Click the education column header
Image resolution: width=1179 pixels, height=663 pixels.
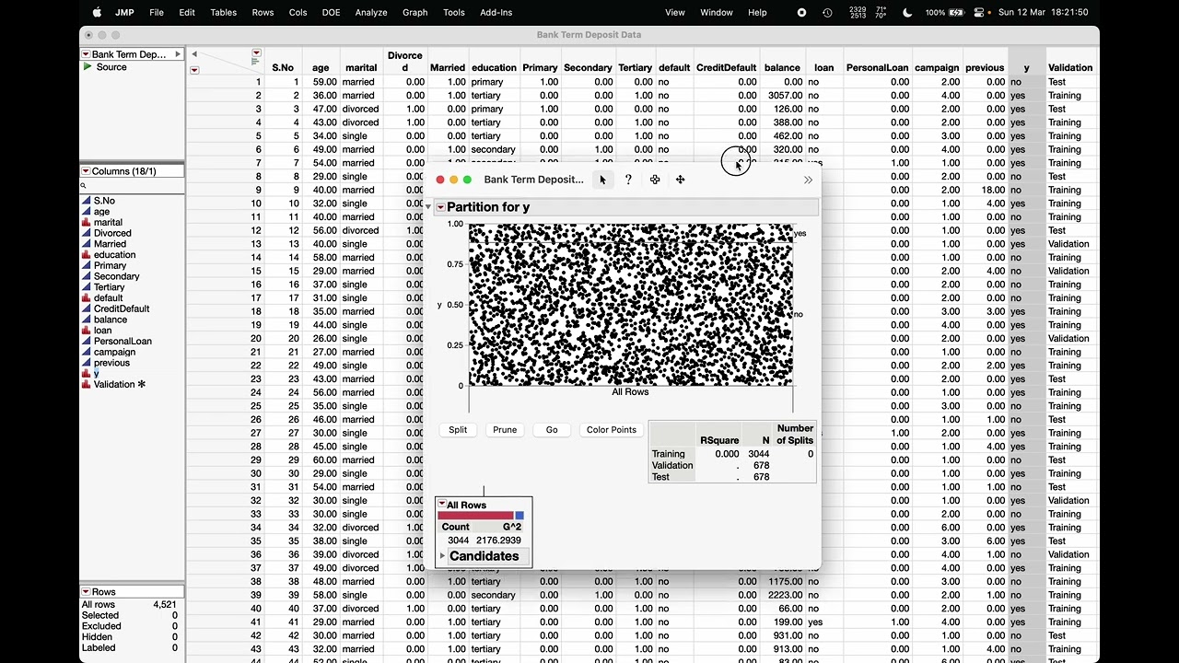click(x=494, y=67)
